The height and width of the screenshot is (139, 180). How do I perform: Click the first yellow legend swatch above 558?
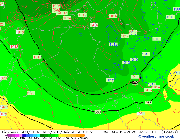click(60, 135)
